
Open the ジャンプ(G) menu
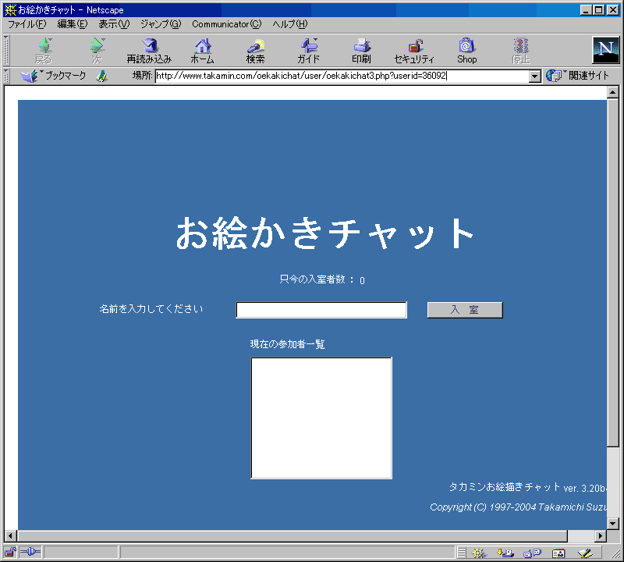click(x=161, y=24)
